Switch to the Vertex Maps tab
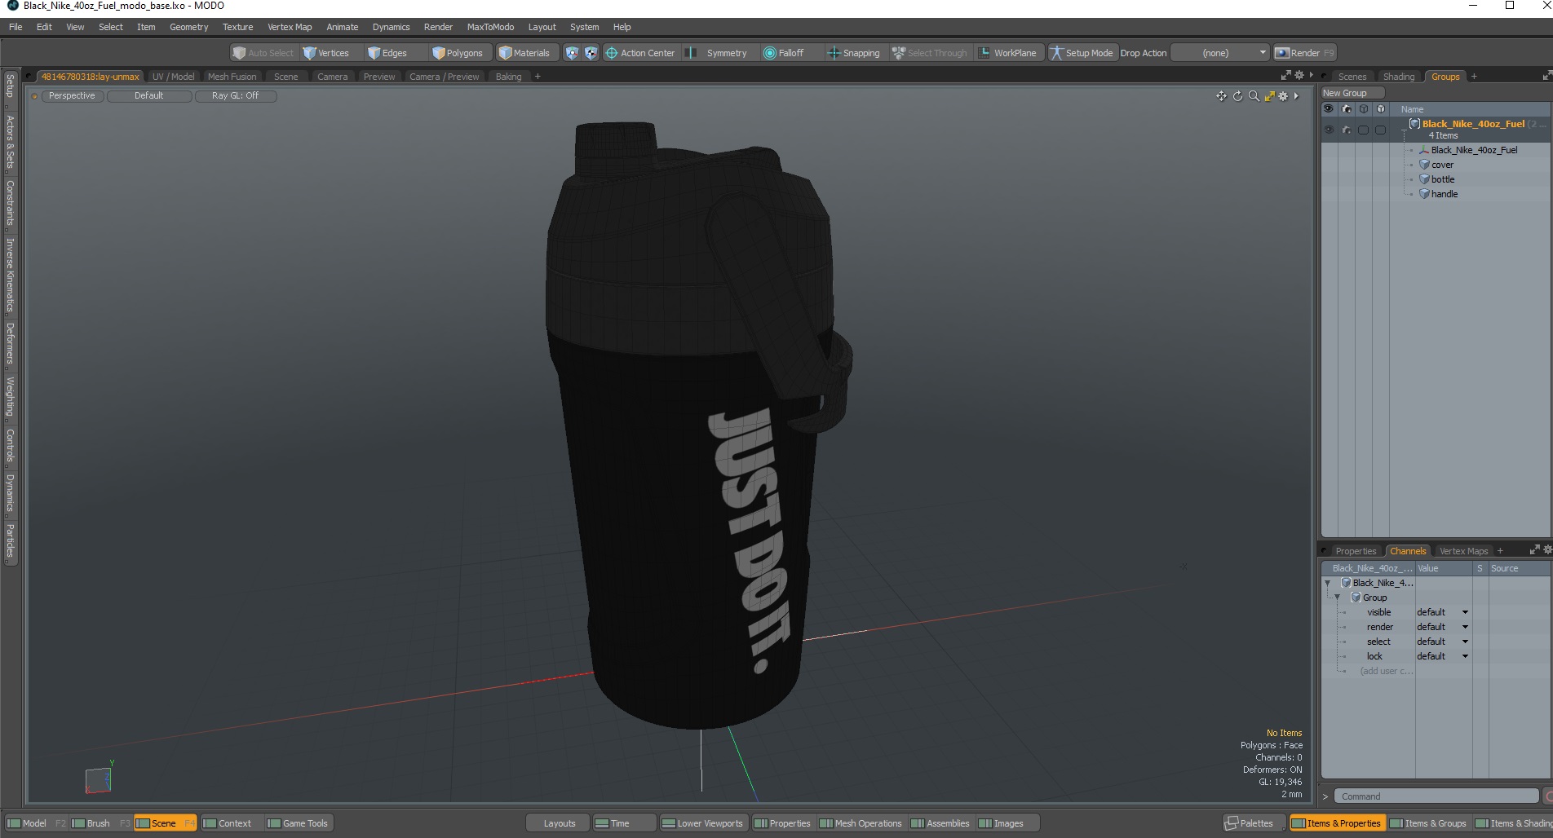The width and height of the screenshot is (1553, 838). click(x=1463, y=551)
